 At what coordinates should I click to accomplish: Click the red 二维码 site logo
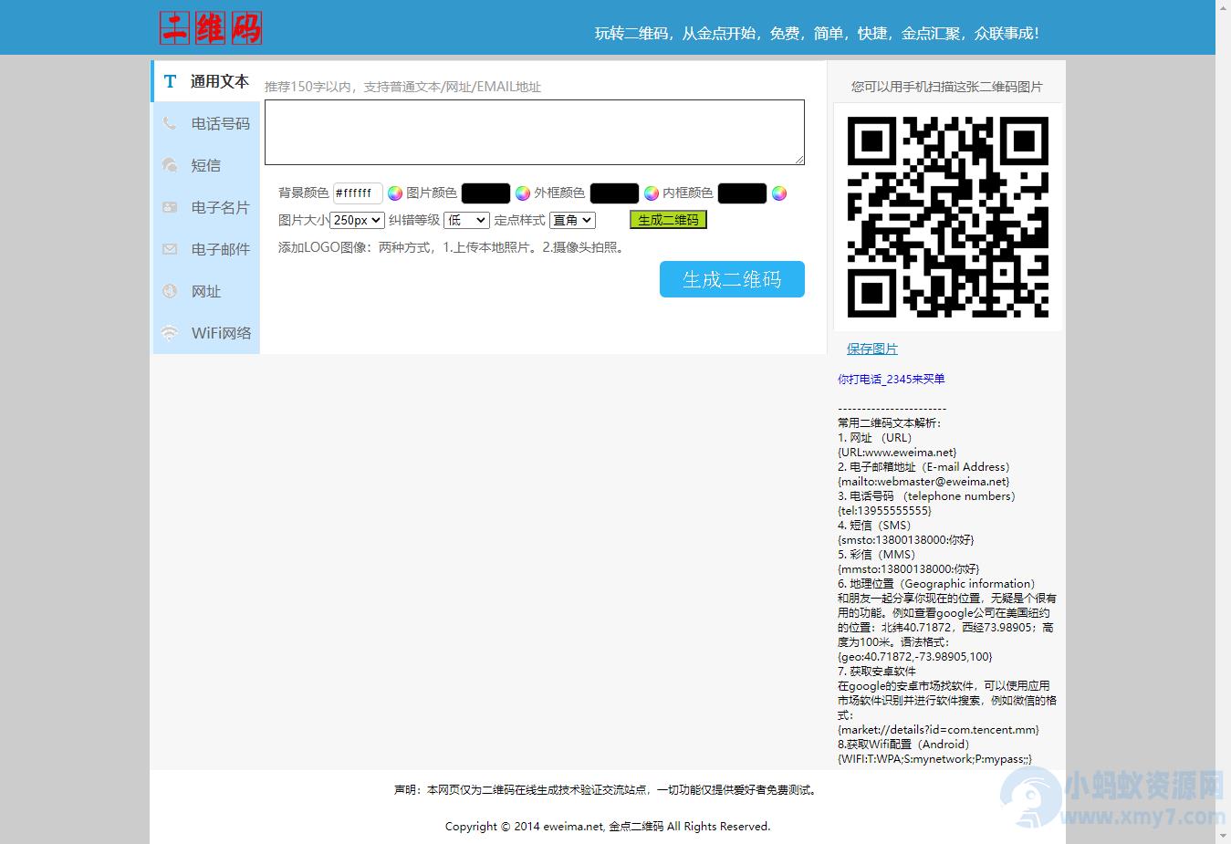211,28
